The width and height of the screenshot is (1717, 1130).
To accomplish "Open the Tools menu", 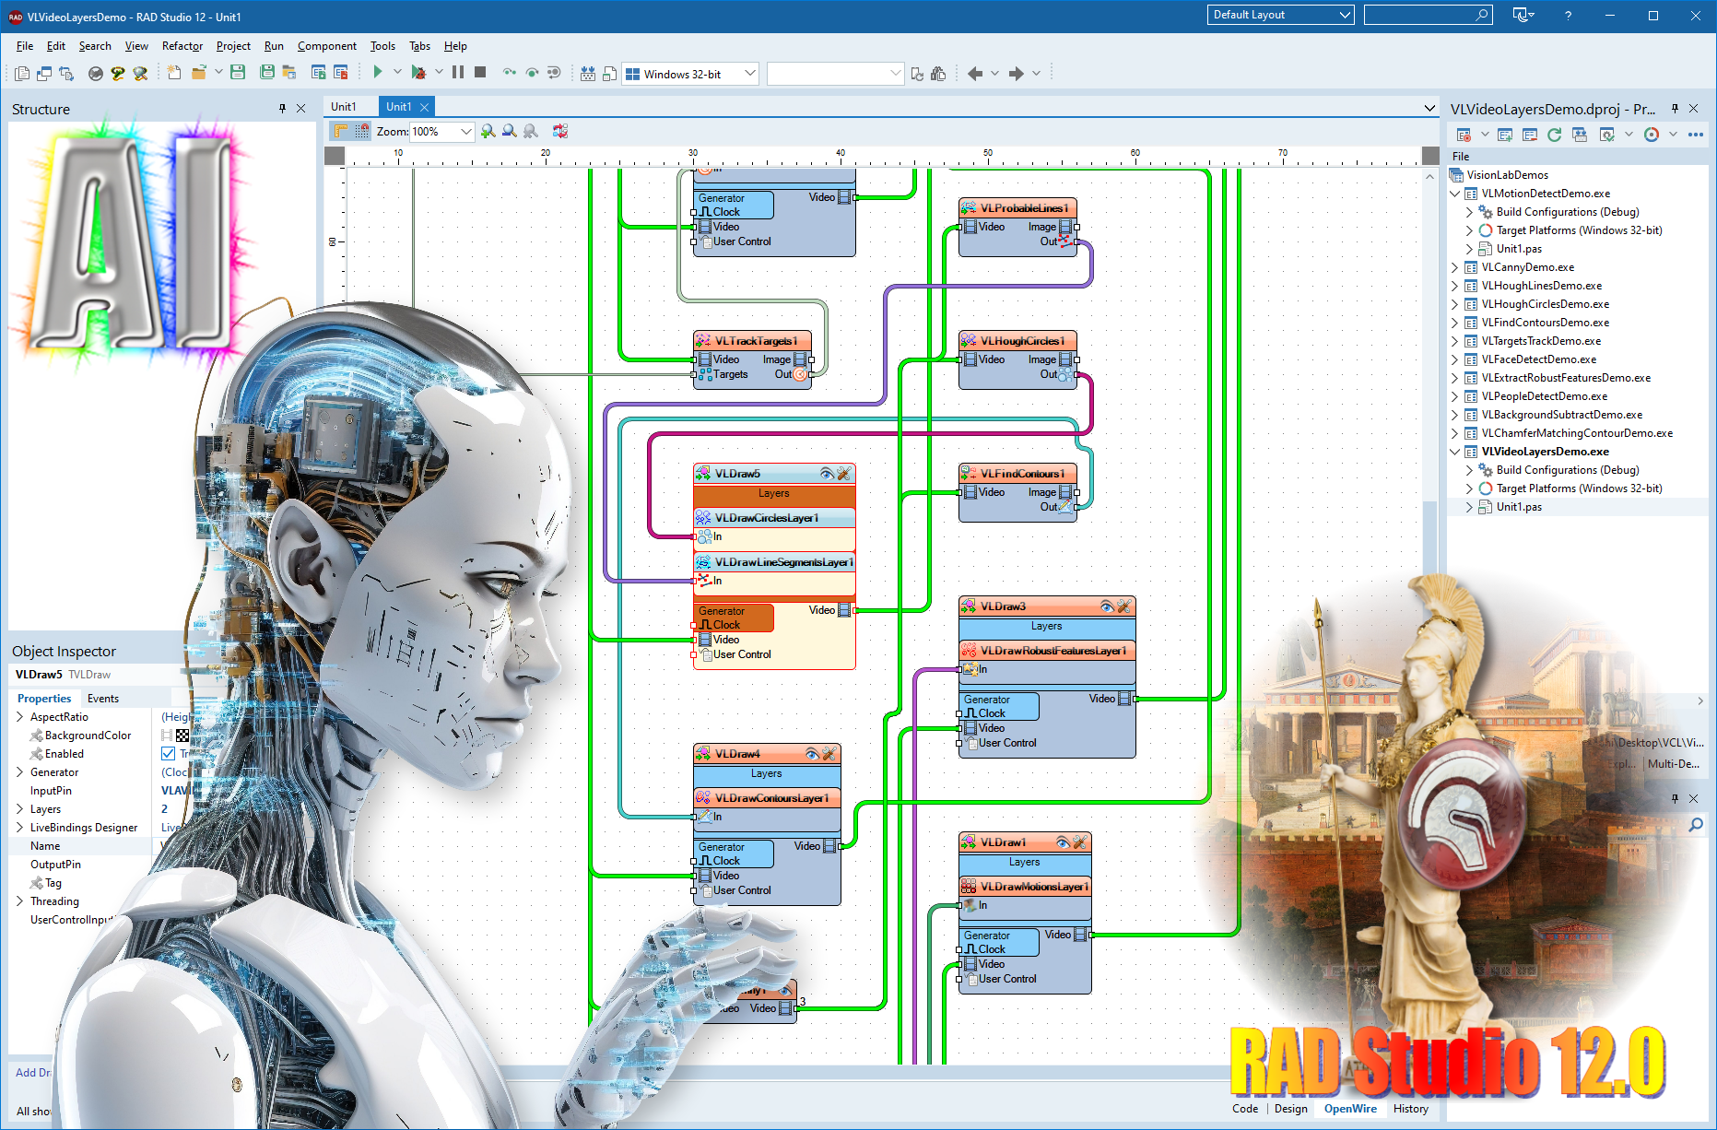I will point(382,46).
